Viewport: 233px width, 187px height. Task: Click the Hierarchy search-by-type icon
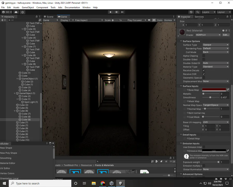click(x=40, y=20)
